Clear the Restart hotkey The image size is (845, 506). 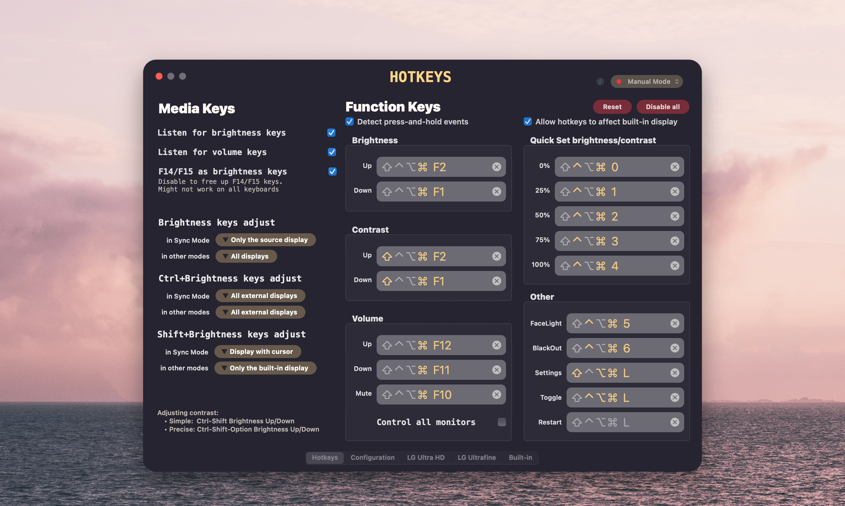click(x=675, y=422)
